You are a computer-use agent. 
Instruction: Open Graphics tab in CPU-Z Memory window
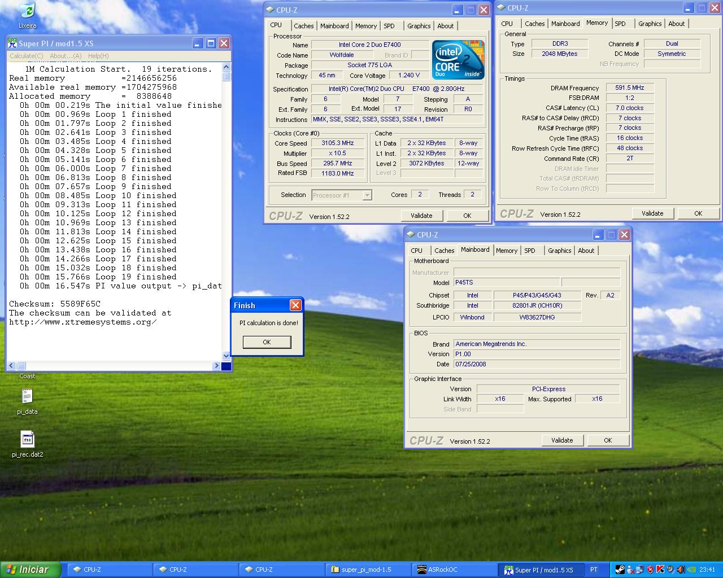coord(650,24)
